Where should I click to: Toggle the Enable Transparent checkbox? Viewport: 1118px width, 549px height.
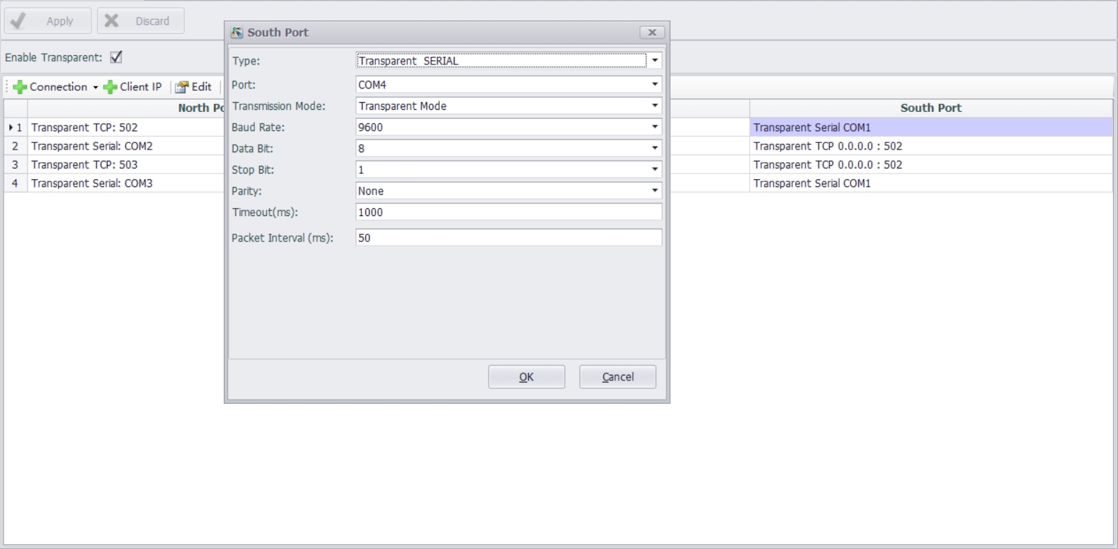pos(116,57)
